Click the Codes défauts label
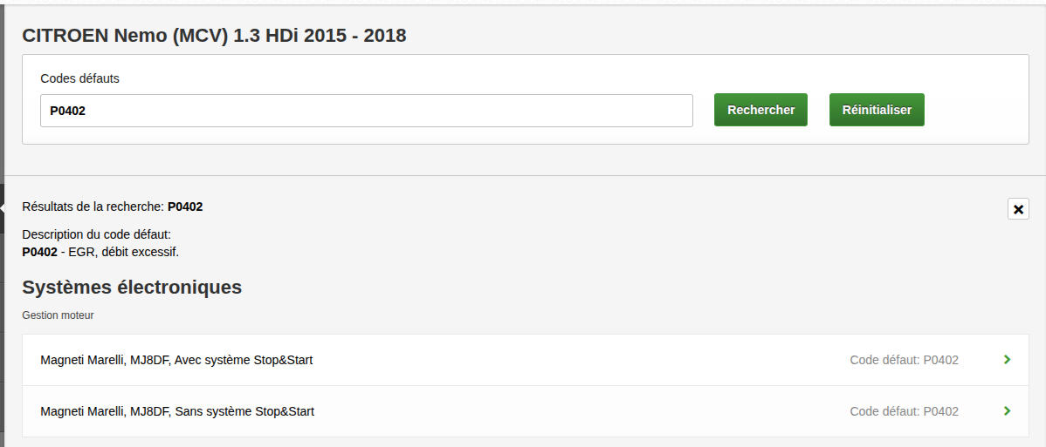The width and height of the screenshot is (1046, 447). pyautogui.click(x=79, y=78)
